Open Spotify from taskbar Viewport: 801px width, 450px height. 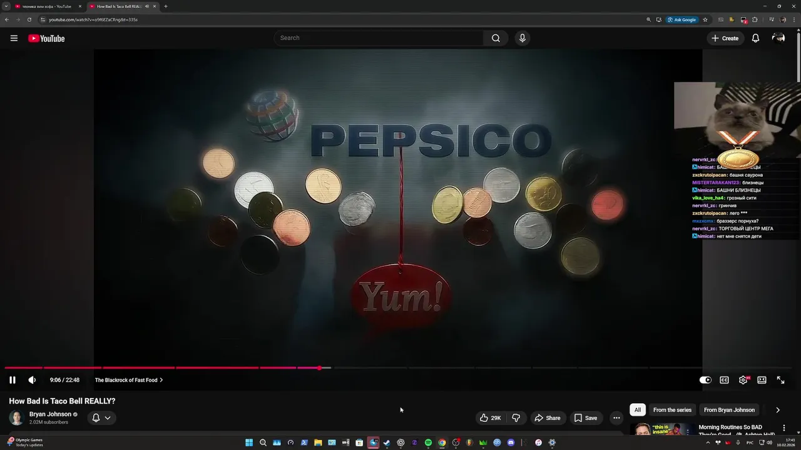click(x=428, y=442)
